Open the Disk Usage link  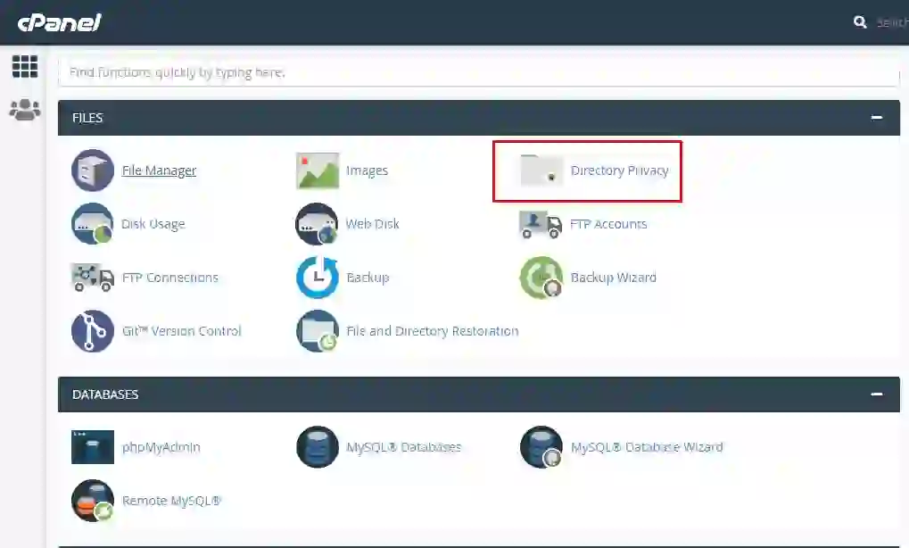tap(153, 224)
